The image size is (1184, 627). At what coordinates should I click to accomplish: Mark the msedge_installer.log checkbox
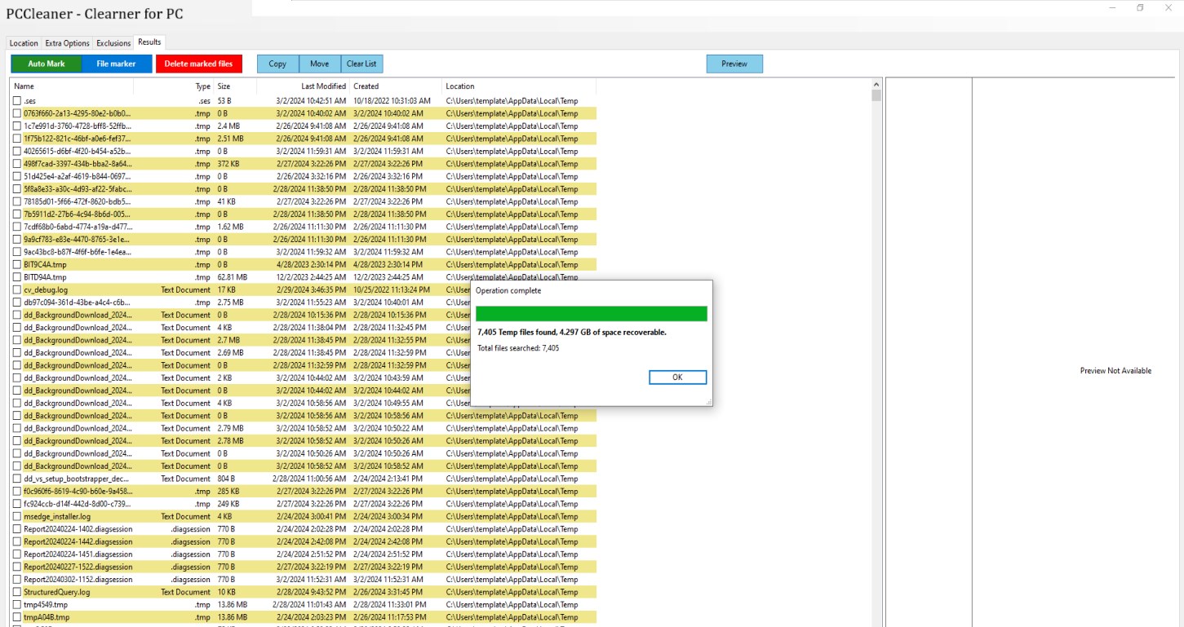[16, 517]
